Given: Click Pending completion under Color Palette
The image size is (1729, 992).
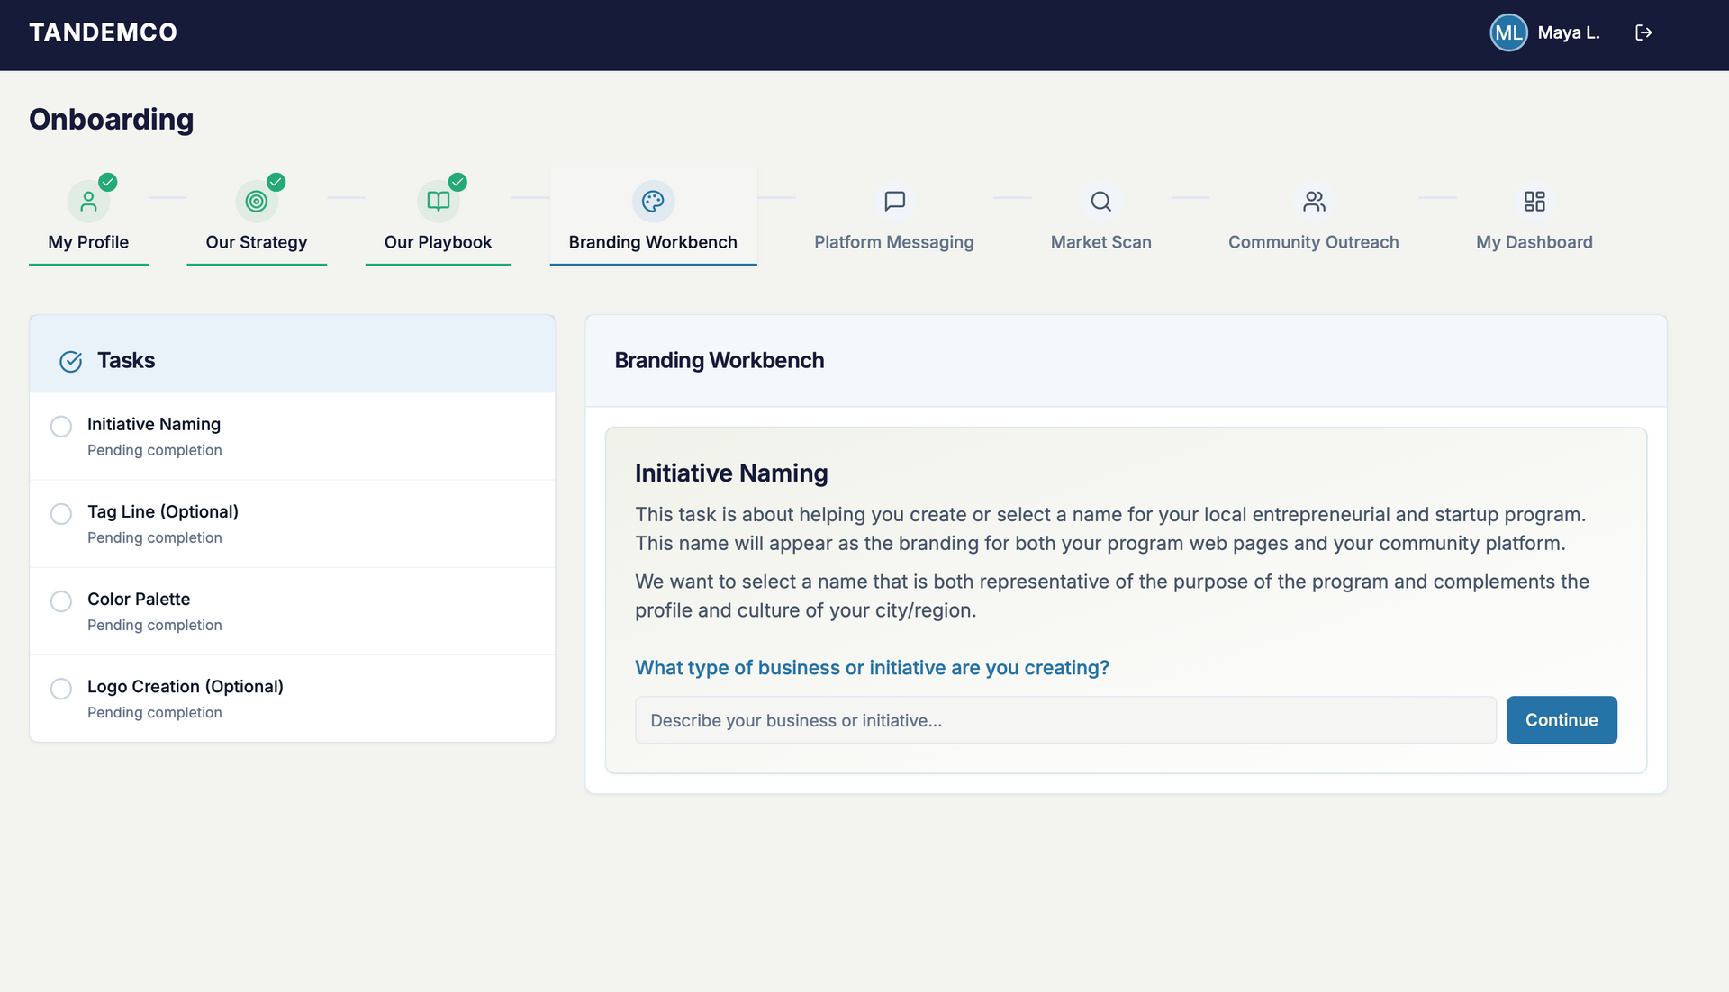Looking at the screenshot, I should (155, 625).
